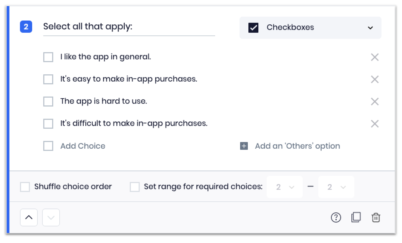This screenshot has height=243, width=402.
Task: Enable 'Shuffle choice order'
Action: [25, 187]
